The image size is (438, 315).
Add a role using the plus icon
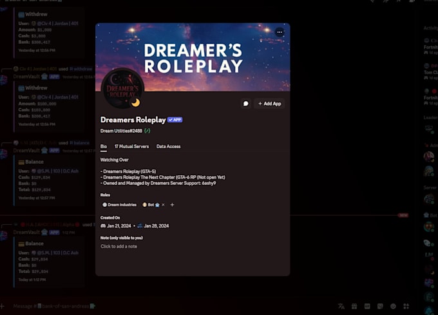[x=173, y=205]
